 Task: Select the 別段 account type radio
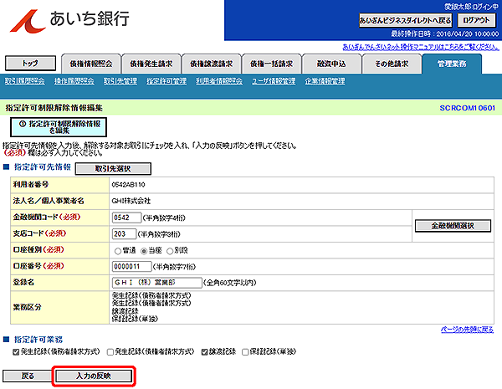tap(170, 251)
